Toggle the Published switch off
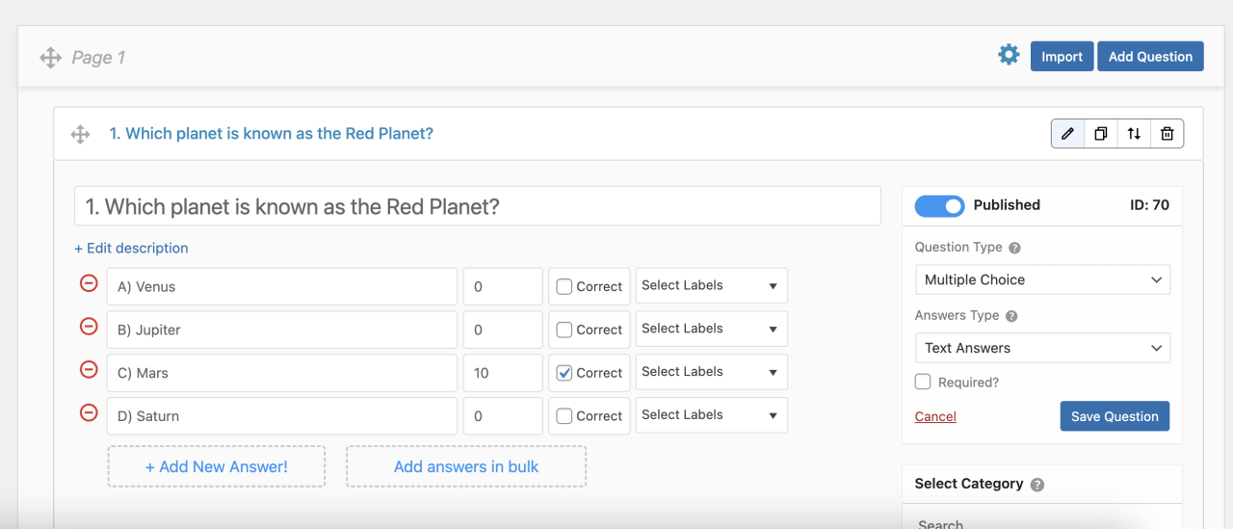The image size is (1233, 529). click(x=938, y=205)
